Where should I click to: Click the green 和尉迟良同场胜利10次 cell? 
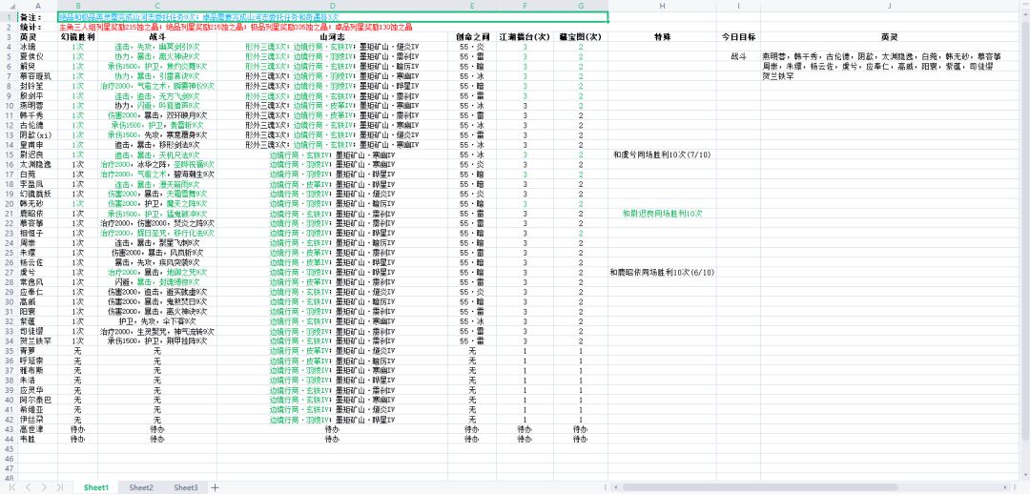pos(662,214)
